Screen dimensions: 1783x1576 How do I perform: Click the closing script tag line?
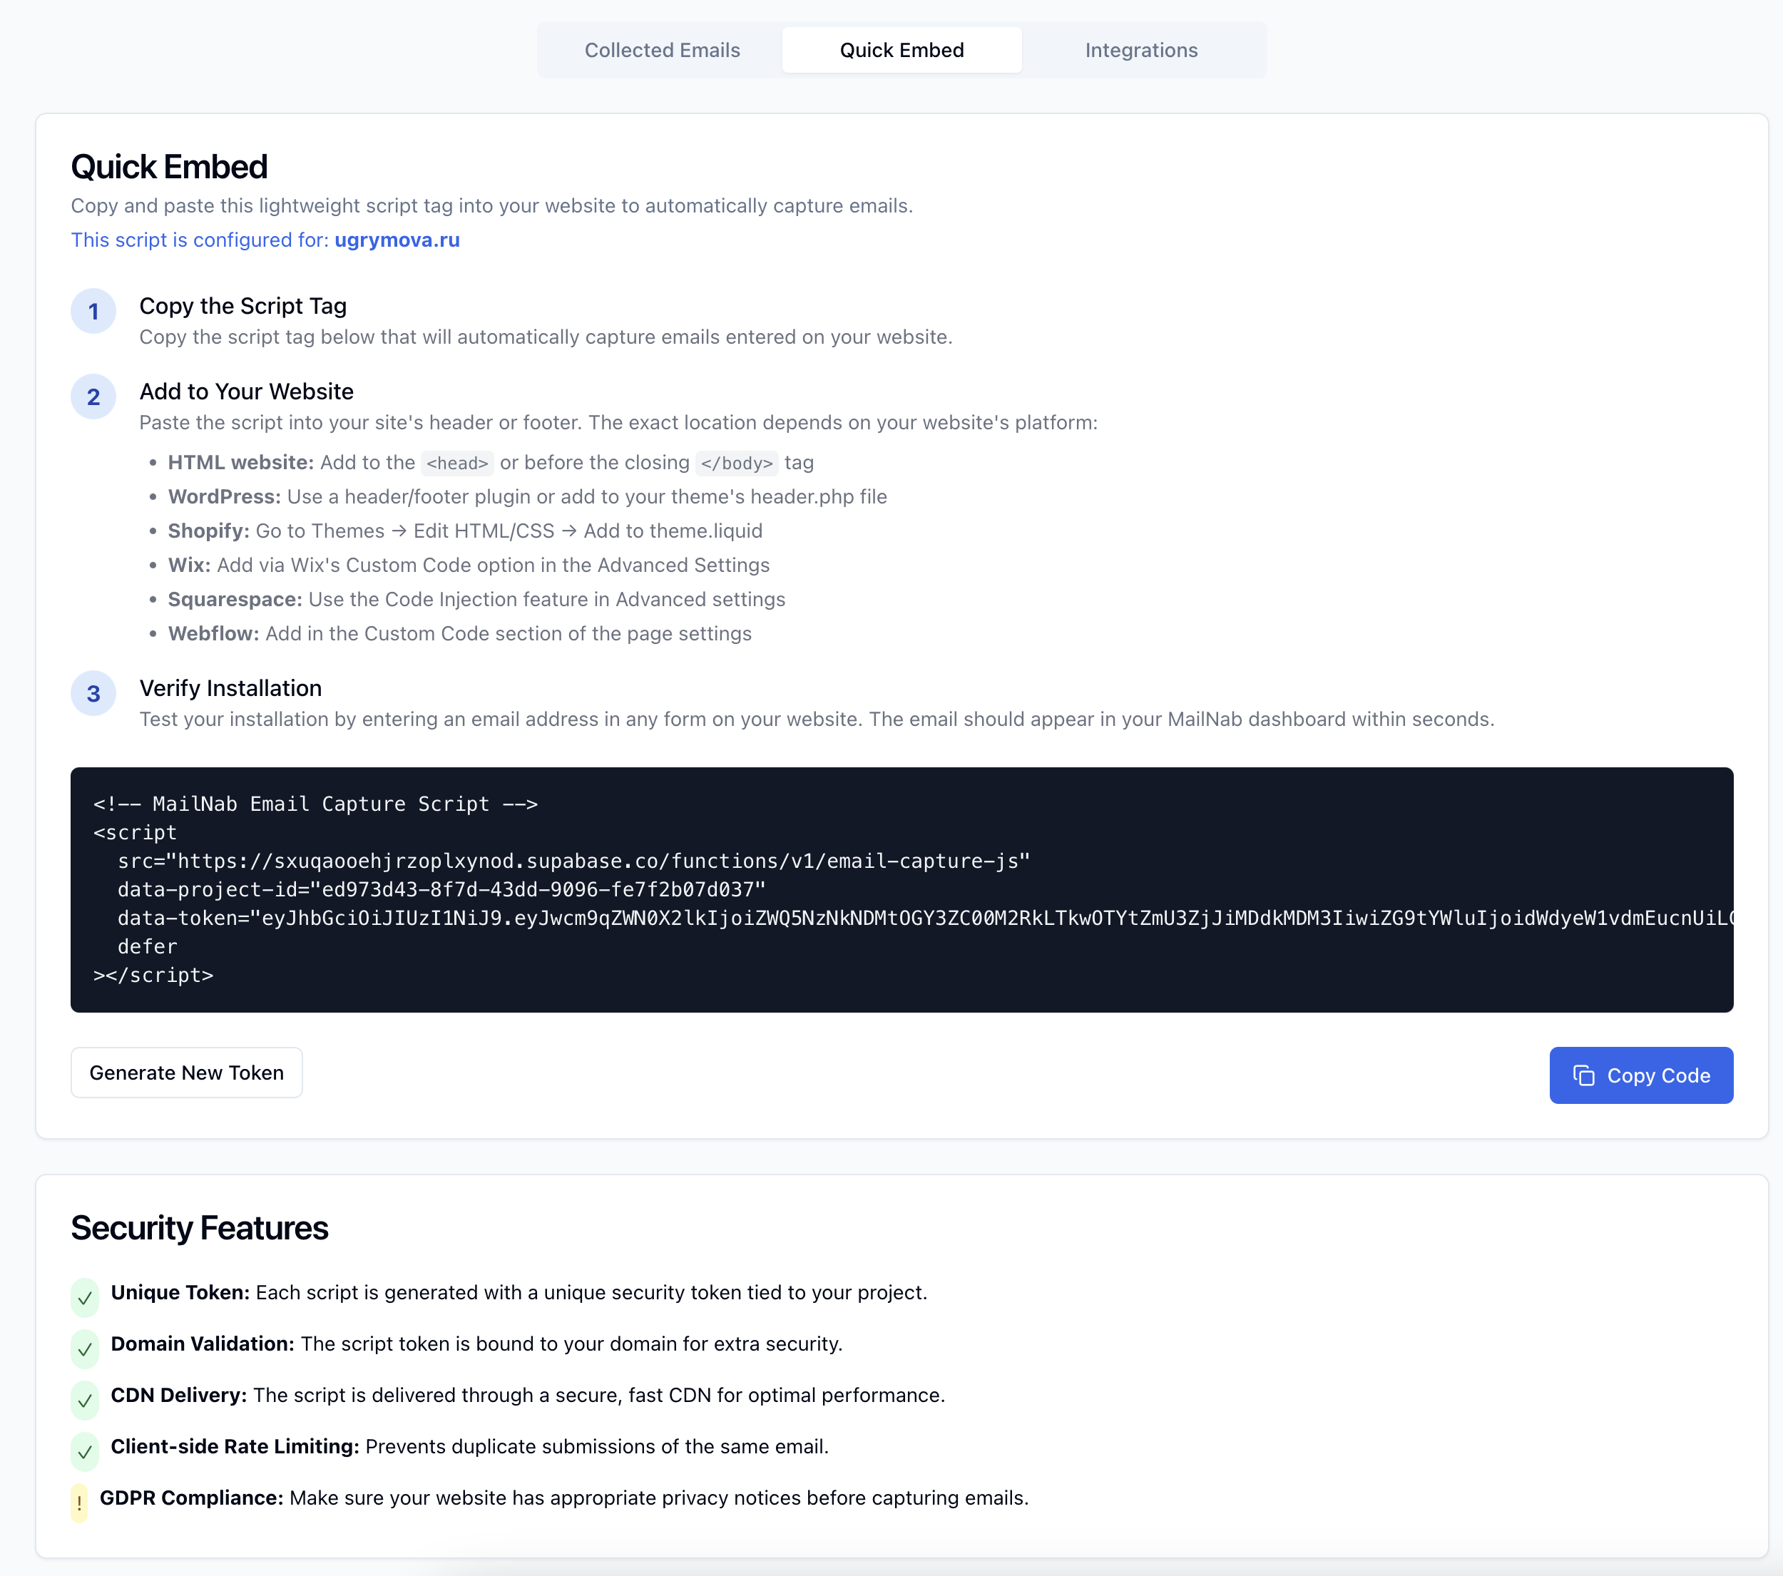(x=153, y=976)
